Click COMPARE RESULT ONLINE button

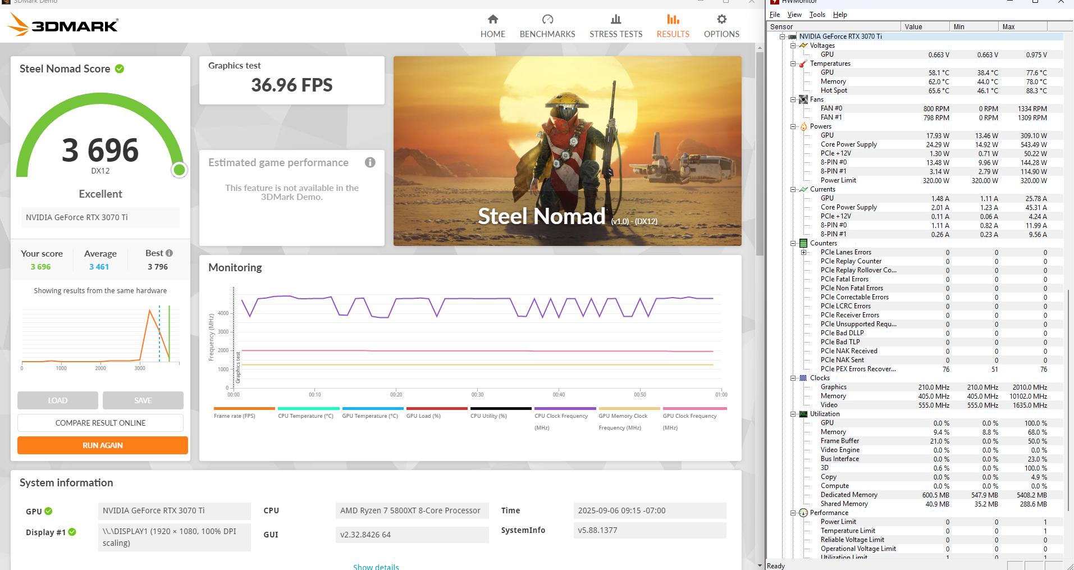(100, 423)
